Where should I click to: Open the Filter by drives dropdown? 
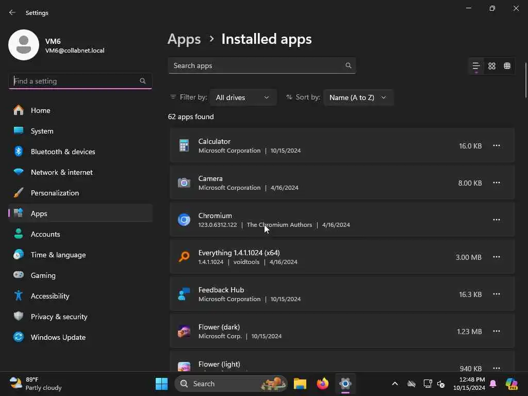tap(243, 97)
